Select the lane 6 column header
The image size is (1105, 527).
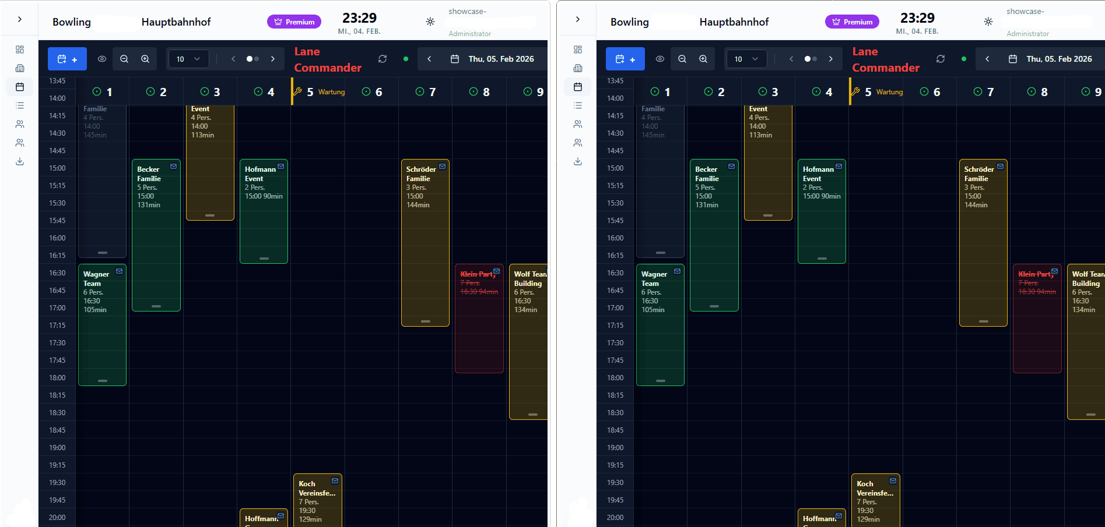click(x=373, y=91)
